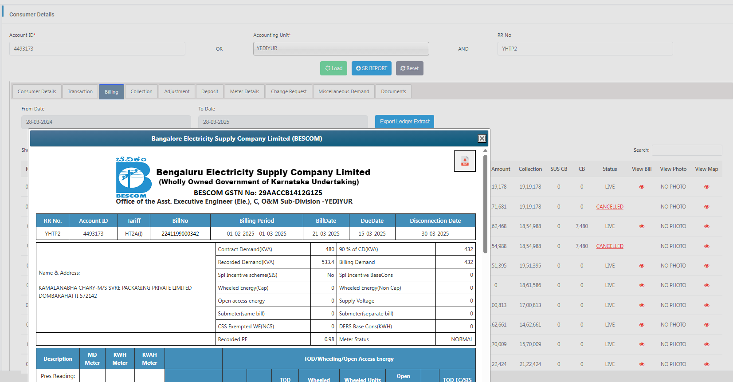Click Meter Status value NORMAL
Screen dimensions: 733x382
click(x=462, y=339)
